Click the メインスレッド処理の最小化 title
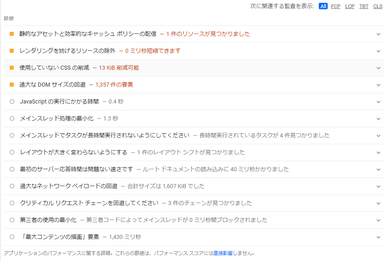This screenshot has width=387, height=261. pyautogui.click(x=57, y=118)
